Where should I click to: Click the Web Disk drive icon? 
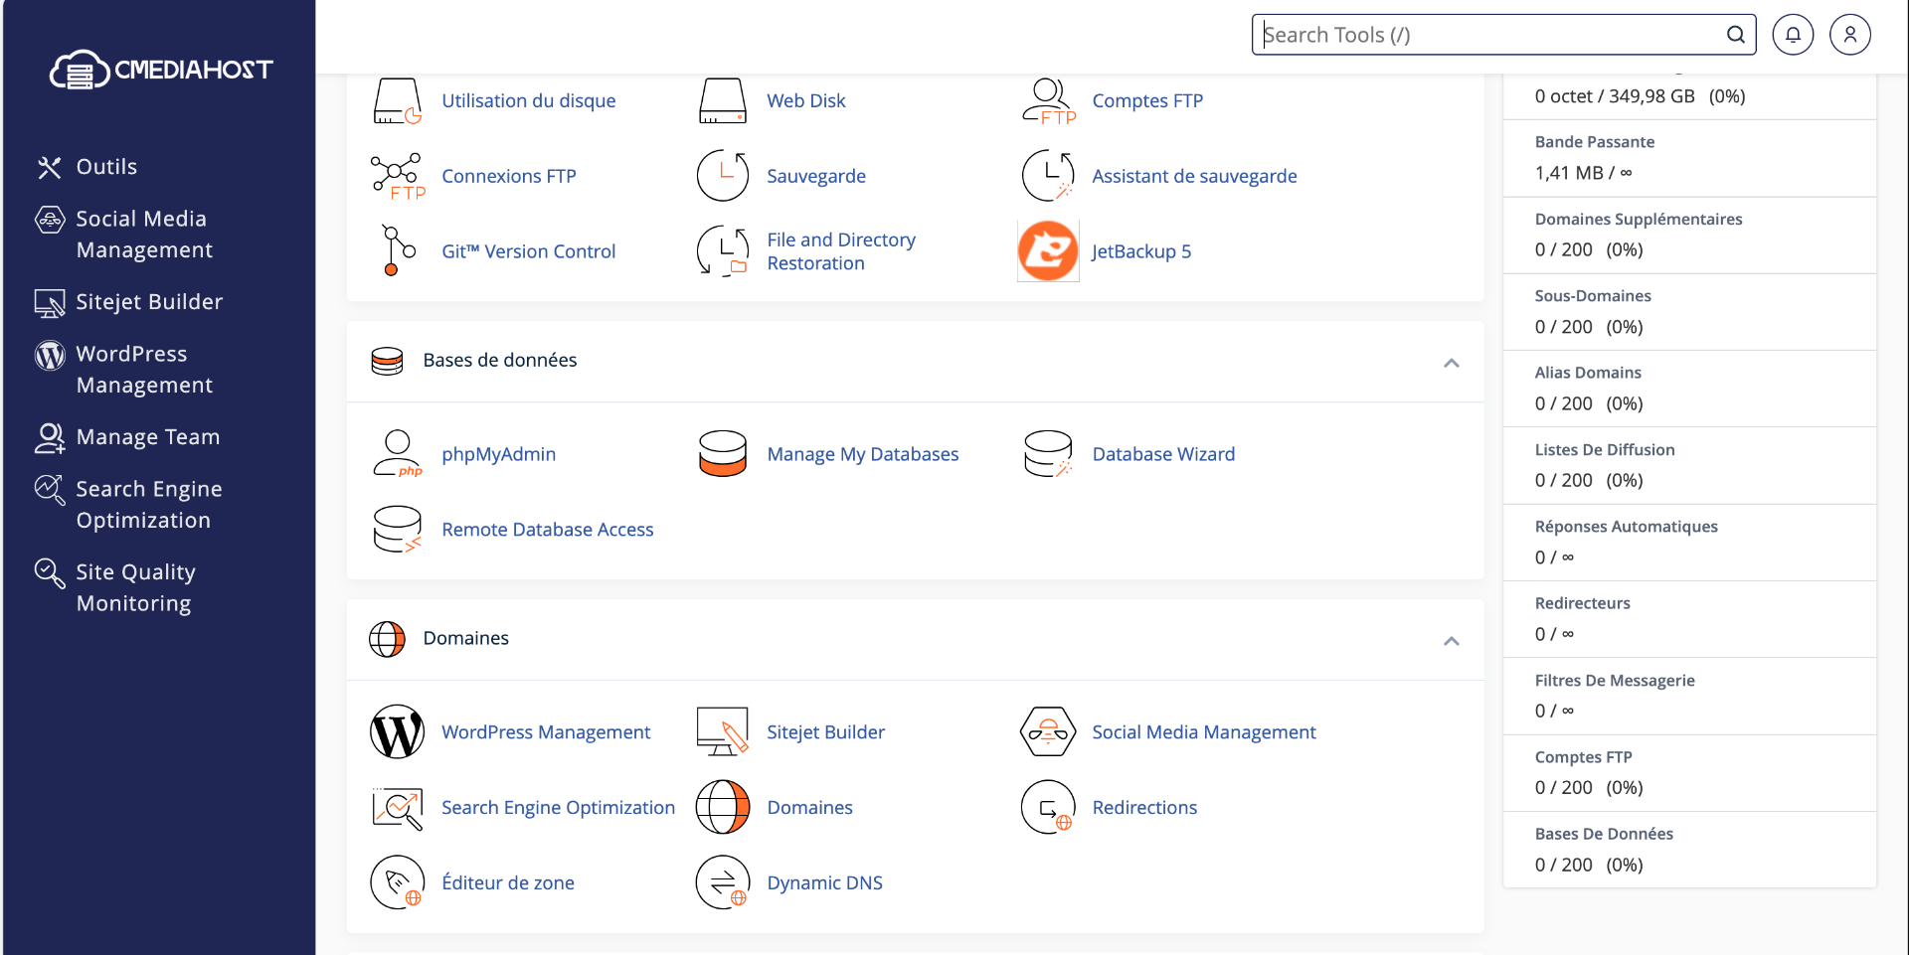pos(723,100)
